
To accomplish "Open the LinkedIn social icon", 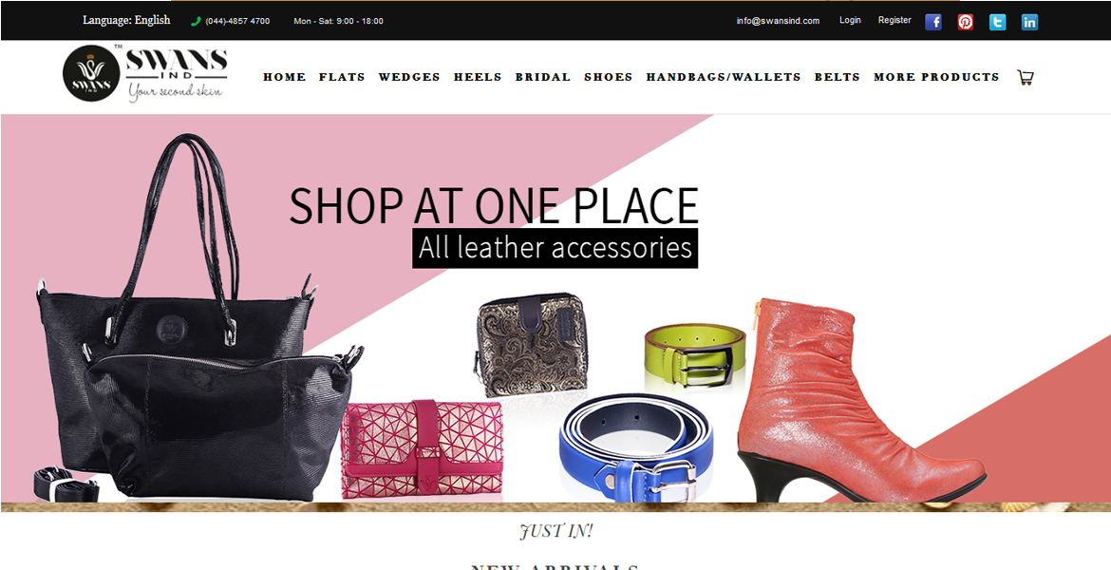I will point(1029,22).
